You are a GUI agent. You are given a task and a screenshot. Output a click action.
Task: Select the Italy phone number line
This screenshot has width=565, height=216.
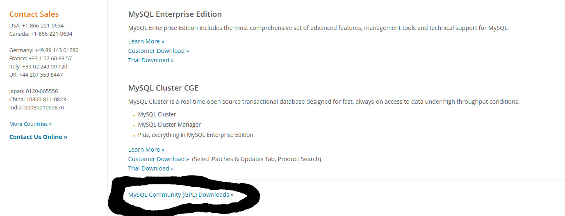39,66
